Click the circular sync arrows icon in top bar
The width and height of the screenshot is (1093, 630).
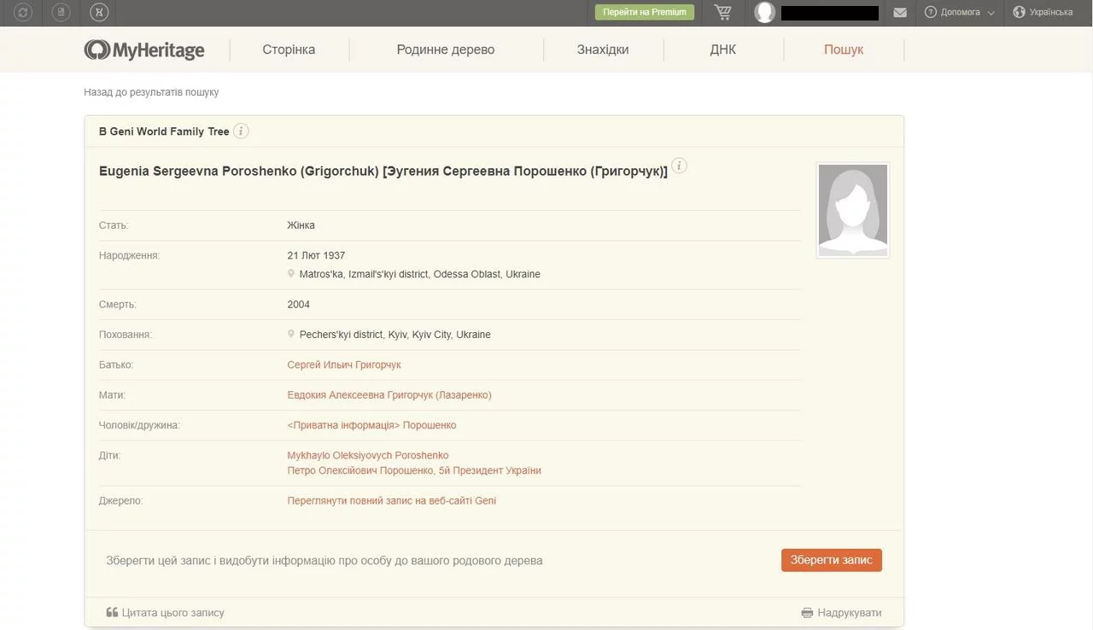click(x=23, y=12)
